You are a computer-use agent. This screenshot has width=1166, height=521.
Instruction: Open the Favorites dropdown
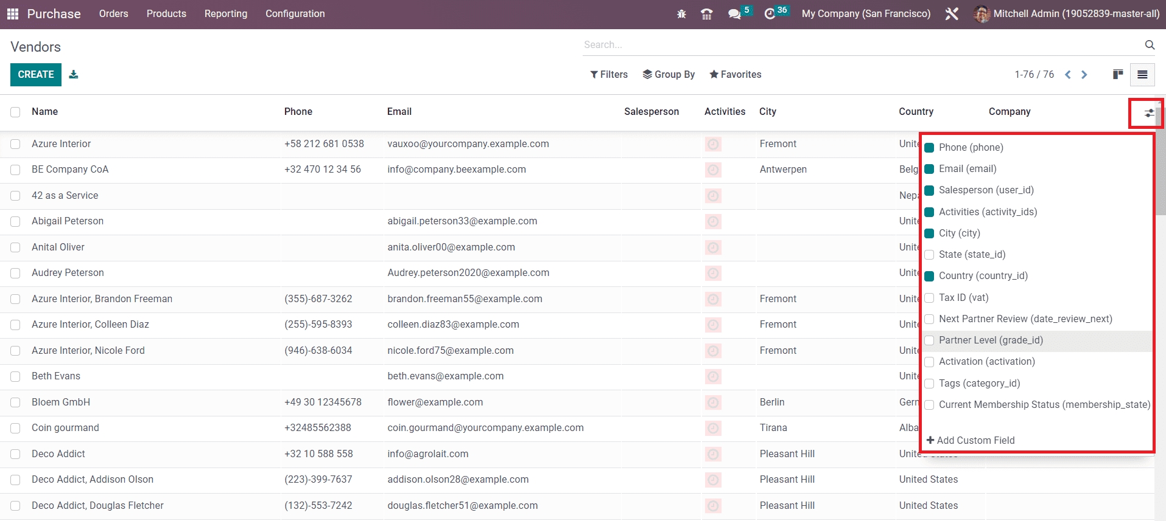point(735,74)
